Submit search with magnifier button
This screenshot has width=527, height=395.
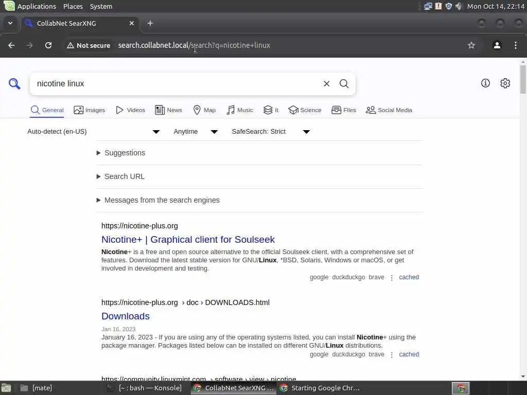click(x=344, y=84)
